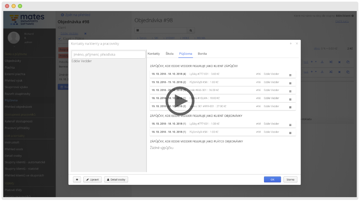This screenshot has height=202, width=360.
Task: Click the Ověřit kartu link
Action: coord(342,21)
